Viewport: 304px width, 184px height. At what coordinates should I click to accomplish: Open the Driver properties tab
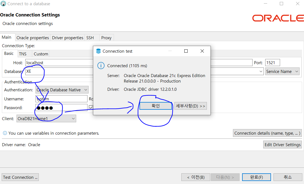coord(67,38)
